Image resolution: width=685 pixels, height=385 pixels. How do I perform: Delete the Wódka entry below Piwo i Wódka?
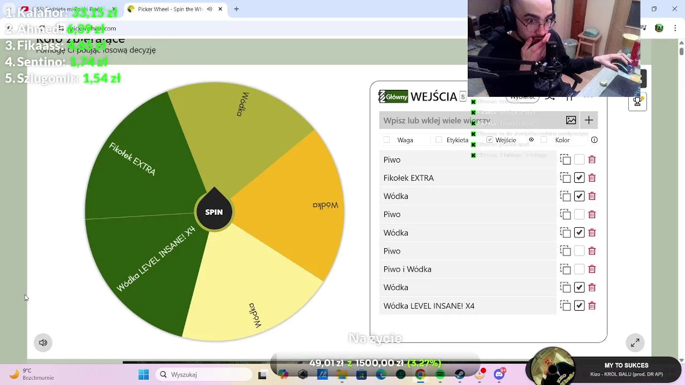592,288
